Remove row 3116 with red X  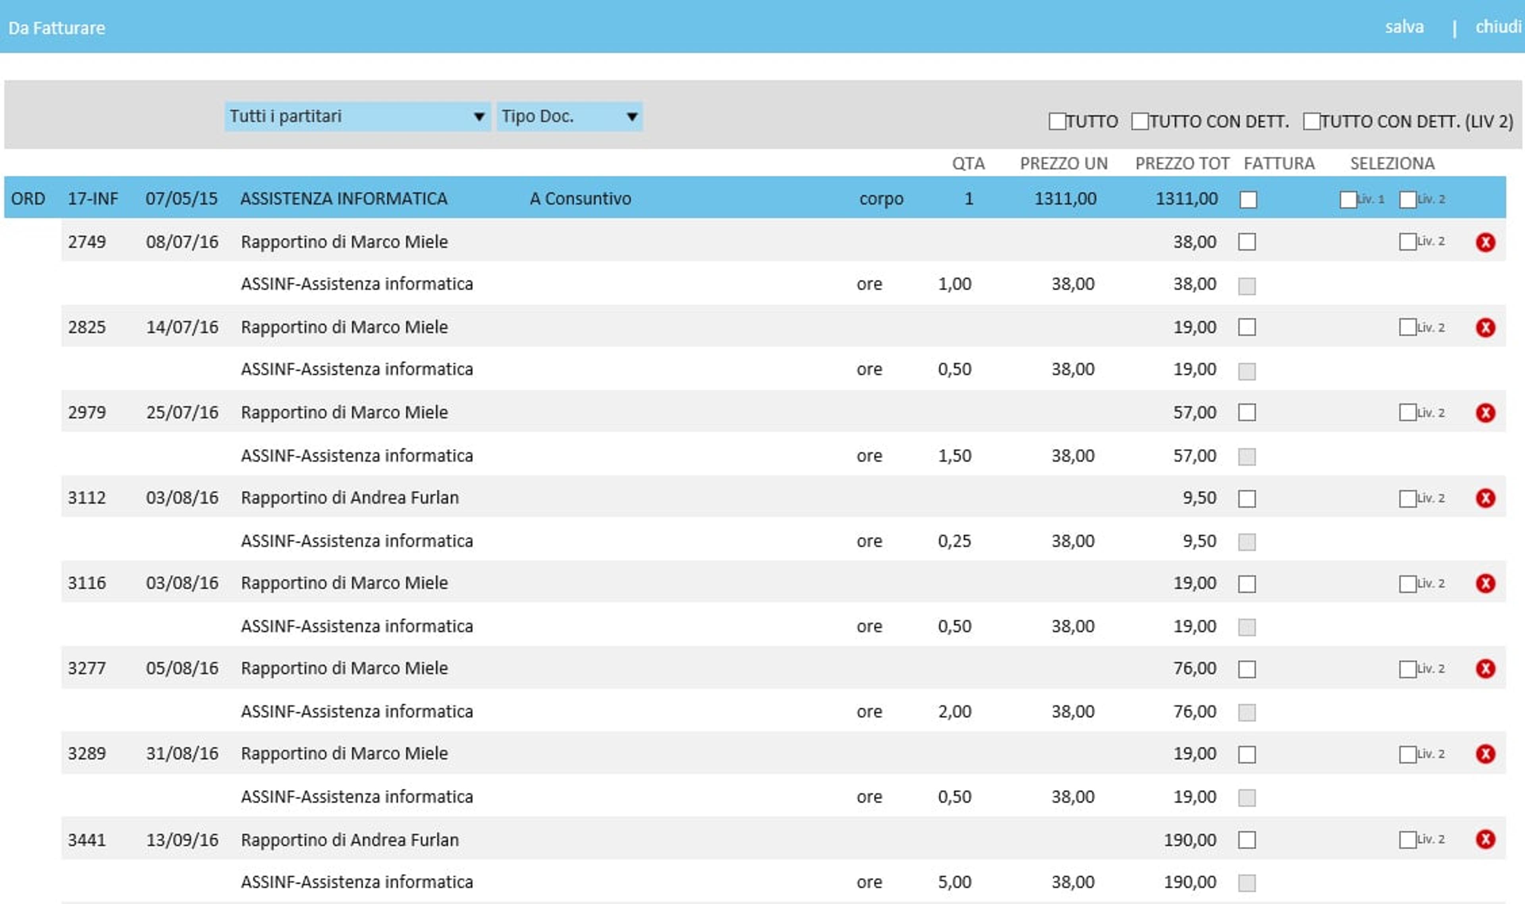tap(1485, 583)
